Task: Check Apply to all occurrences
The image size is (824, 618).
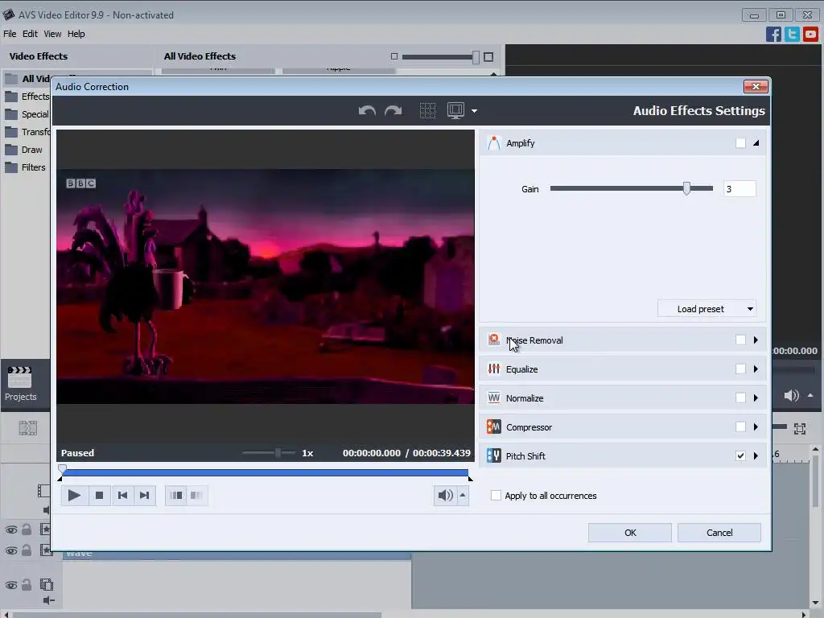Action: (x=496, y=495)
